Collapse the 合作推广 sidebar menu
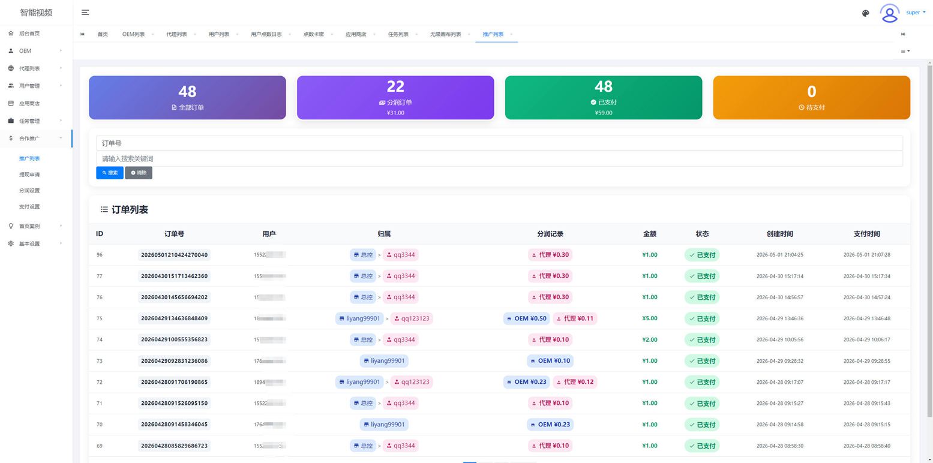Screen dimensions: 933x463 [36, 139]
